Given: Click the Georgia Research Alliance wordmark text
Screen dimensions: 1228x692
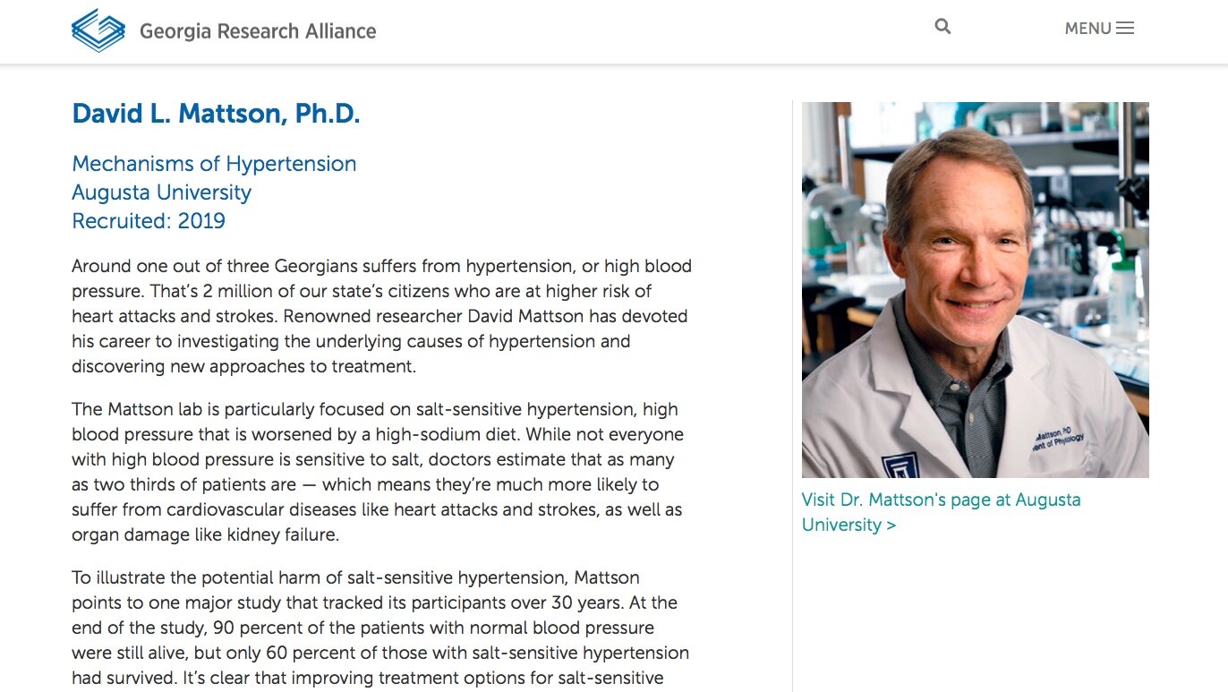Looking at the screenshot, I should point(258,31).
